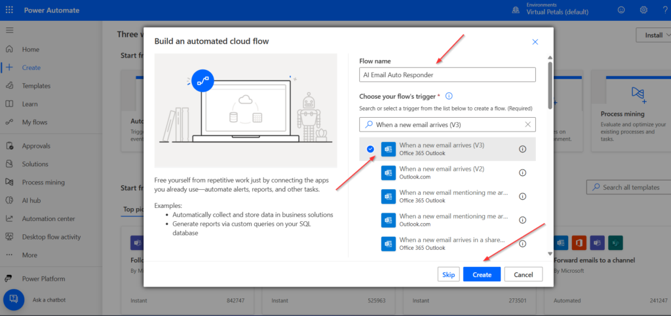Clear the trigger search text

[x=527, y=124]
